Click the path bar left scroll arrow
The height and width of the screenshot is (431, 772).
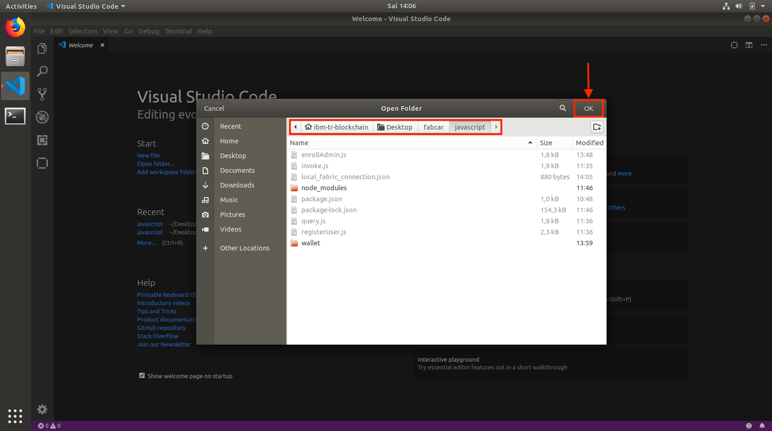point(295,127)
